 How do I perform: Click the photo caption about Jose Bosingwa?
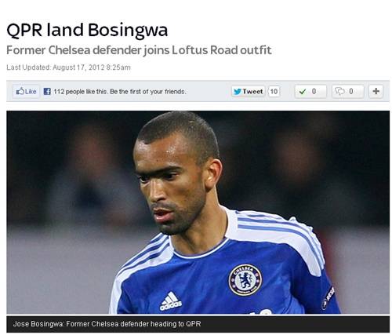coord(107,324)
